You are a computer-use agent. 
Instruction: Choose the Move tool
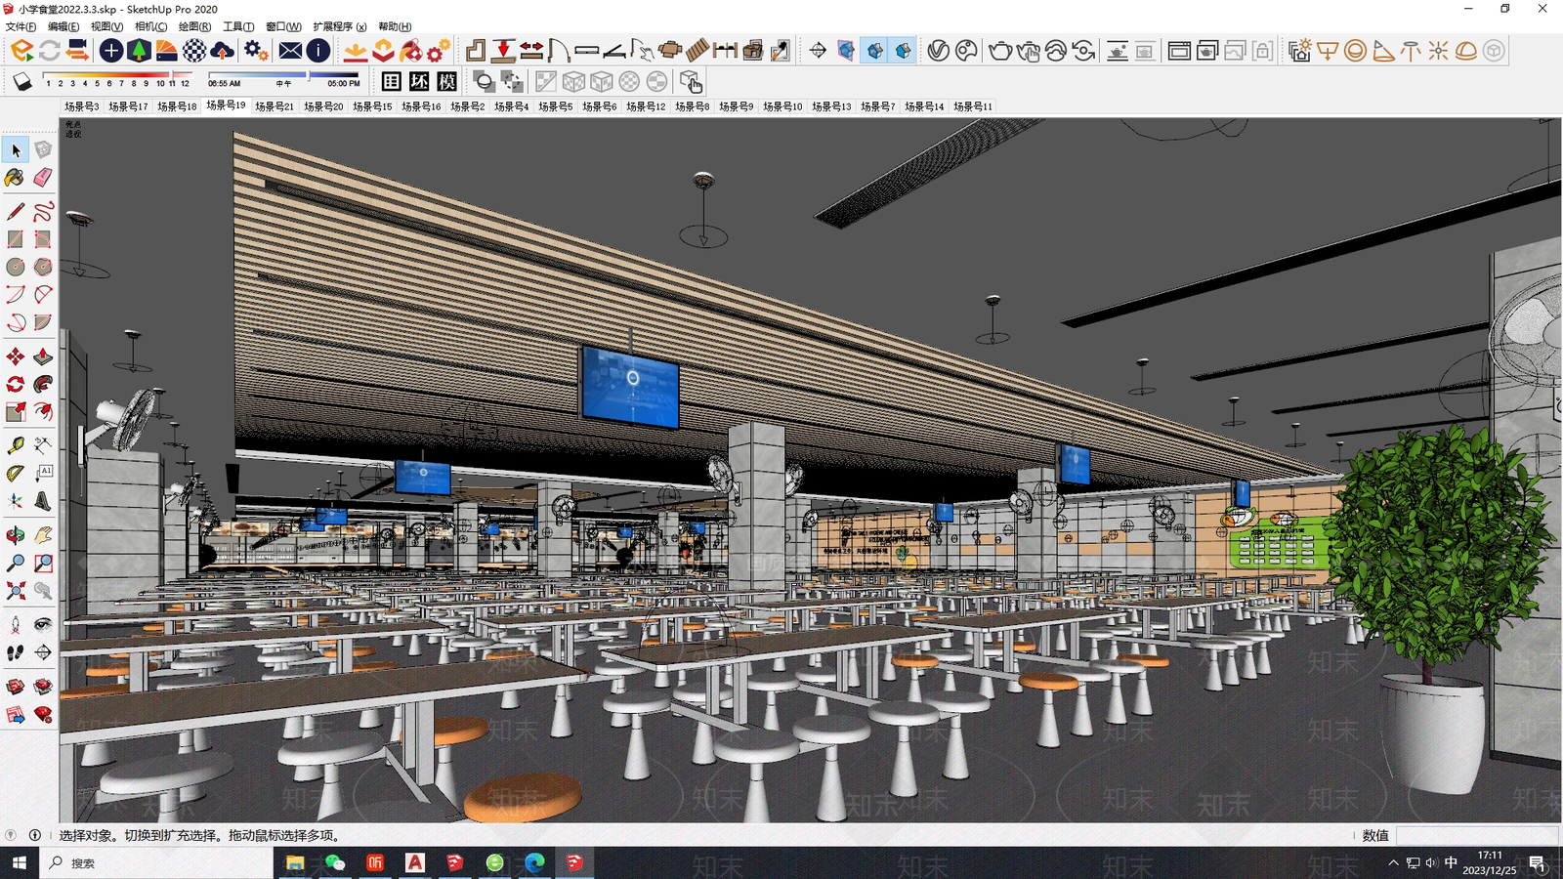16,356
